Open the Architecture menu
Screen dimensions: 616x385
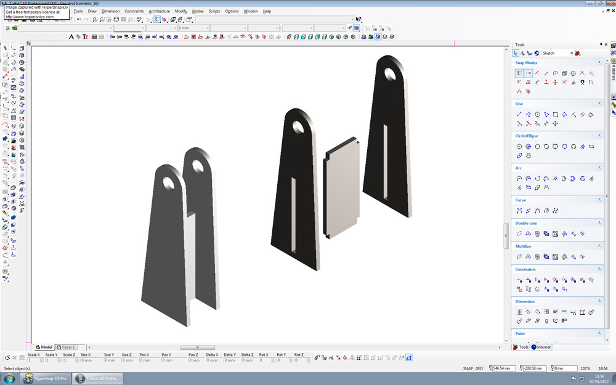tap(159, 11)
